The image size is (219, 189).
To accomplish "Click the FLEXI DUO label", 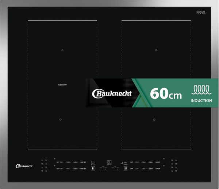I will click(62, 85).
